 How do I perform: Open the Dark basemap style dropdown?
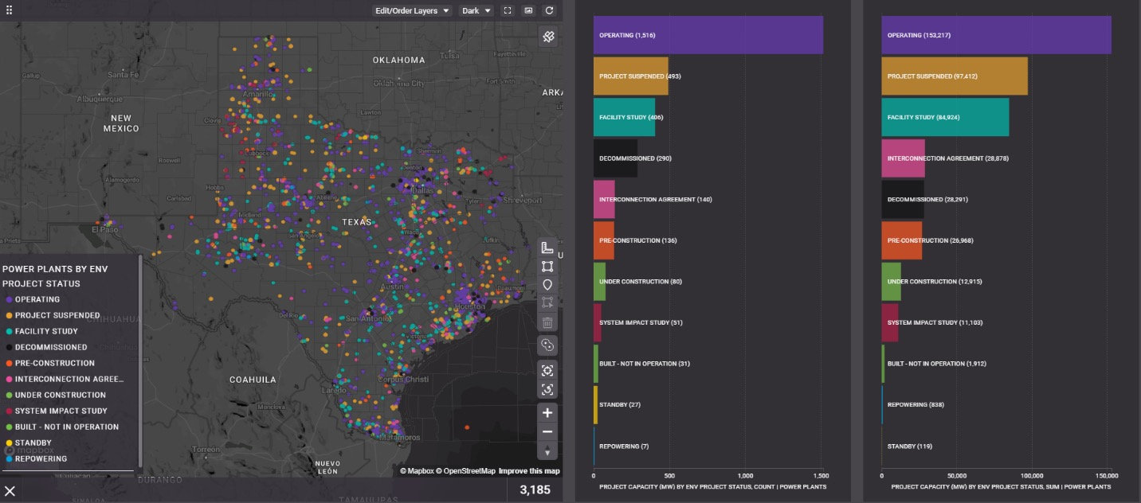click(476, 11)
